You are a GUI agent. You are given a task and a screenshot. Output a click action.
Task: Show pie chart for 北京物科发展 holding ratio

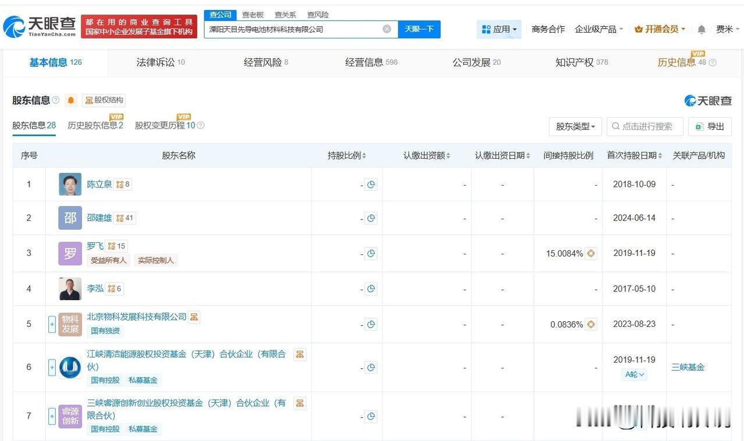click(x=371, y=324)
